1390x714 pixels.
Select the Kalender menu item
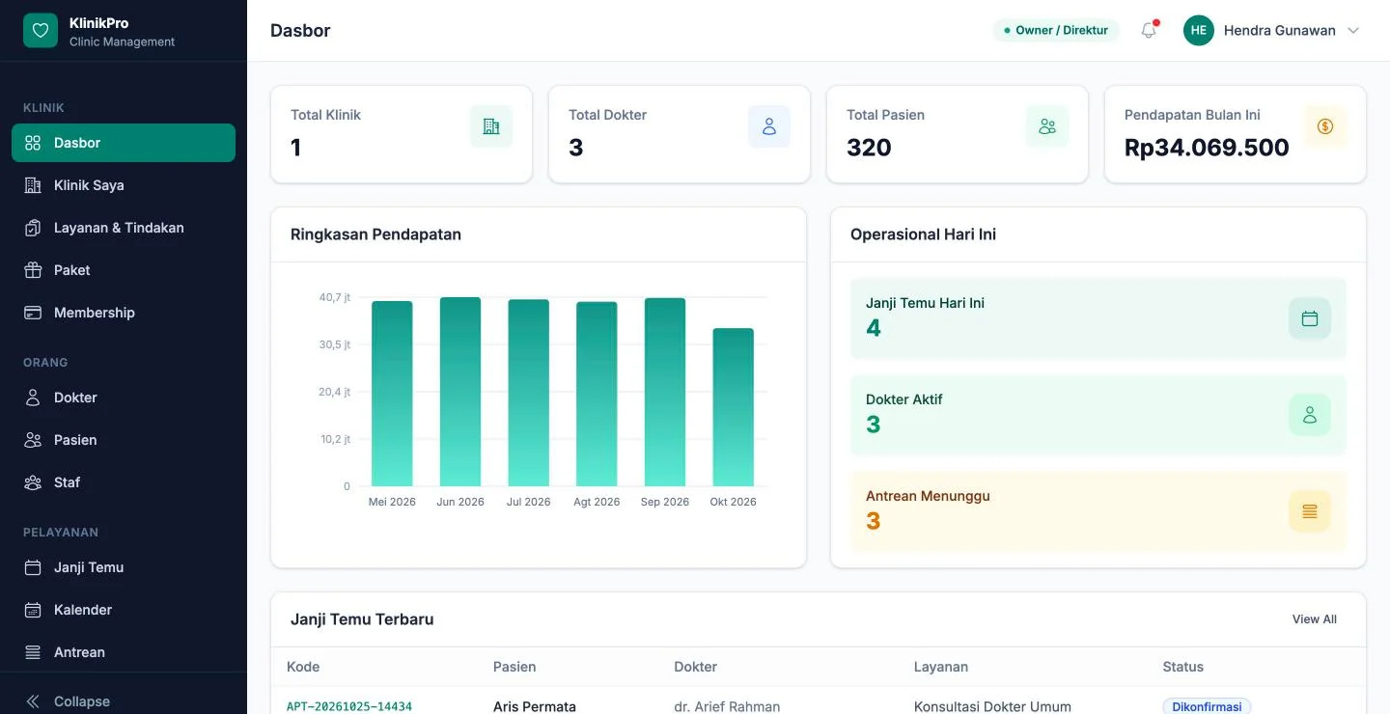point(124,610)
